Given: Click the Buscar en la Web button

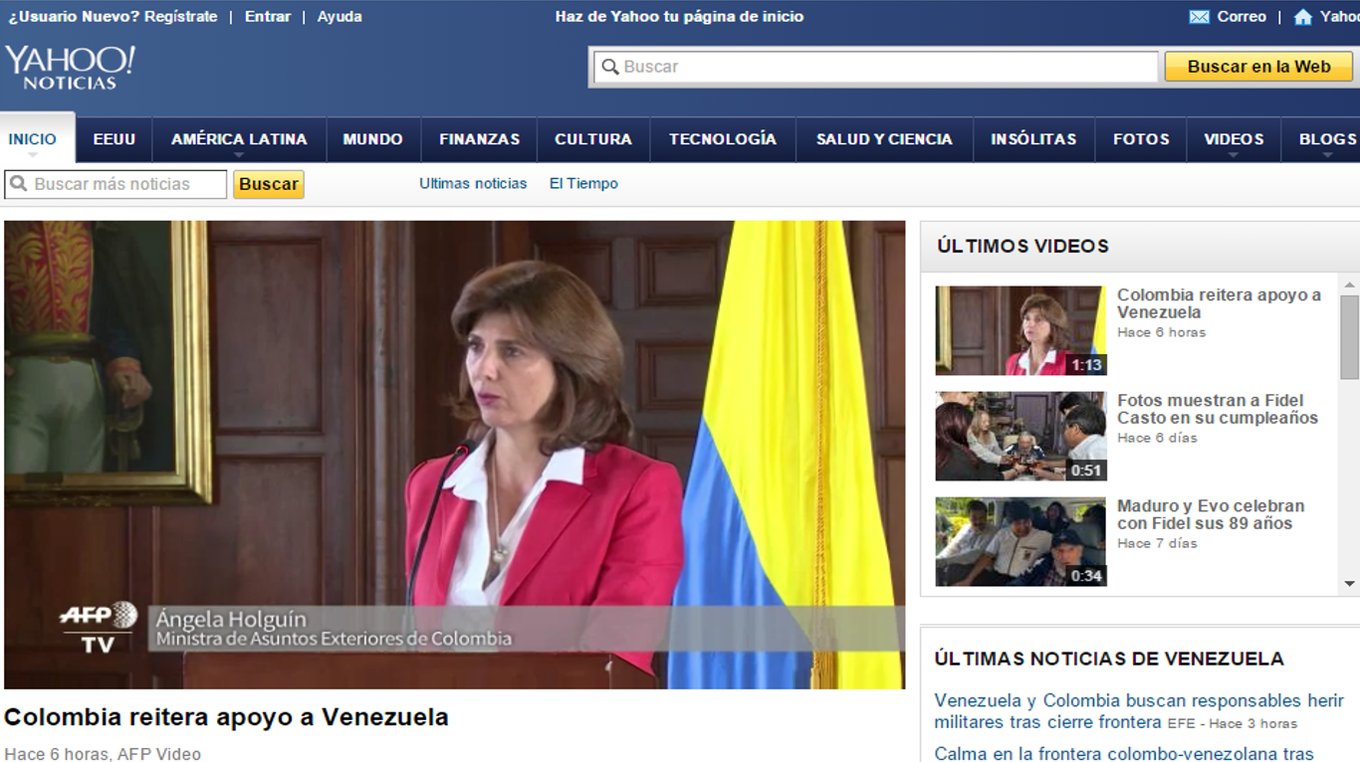Looking at the screenshot, I should 1258,67.
